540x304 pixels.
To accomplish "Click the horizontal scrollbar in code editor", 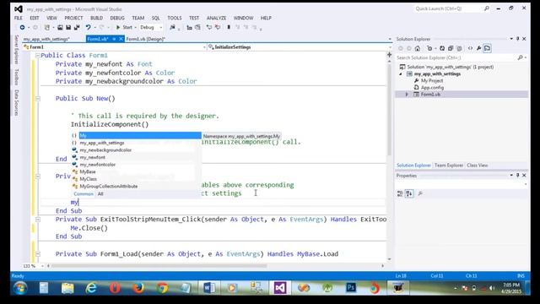I will point(159,266).
